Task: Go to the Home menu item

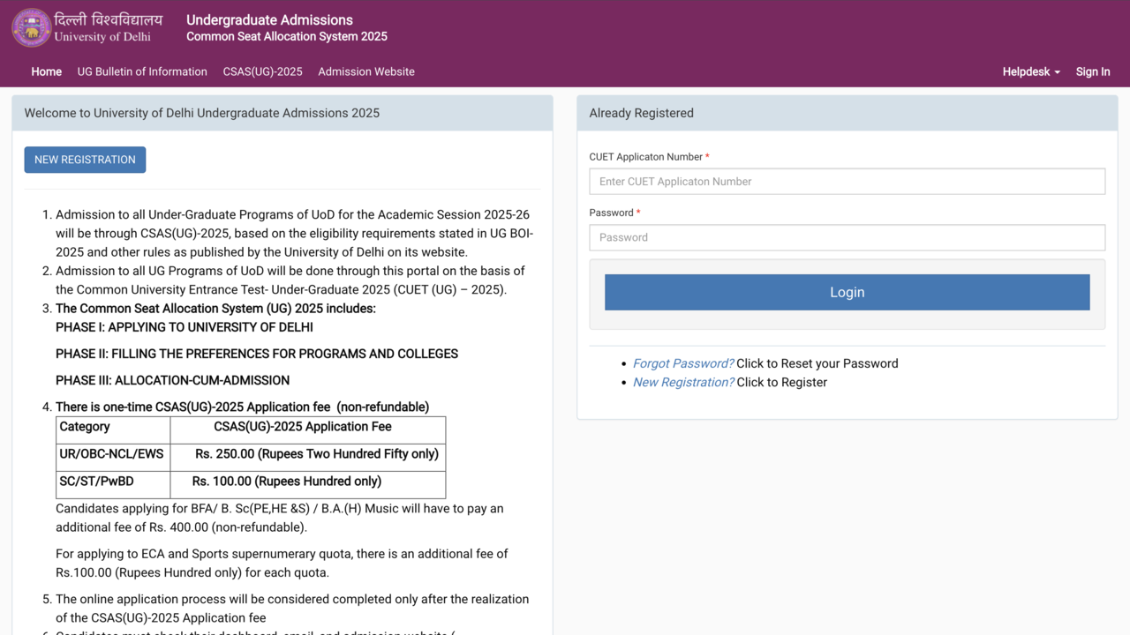Action: click(x=47, y=71)
